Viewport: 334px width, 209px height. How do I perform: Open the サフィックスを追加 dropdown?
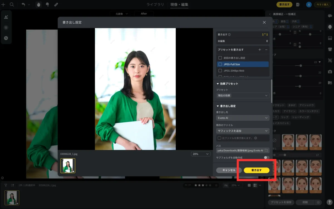click(243, 131)
